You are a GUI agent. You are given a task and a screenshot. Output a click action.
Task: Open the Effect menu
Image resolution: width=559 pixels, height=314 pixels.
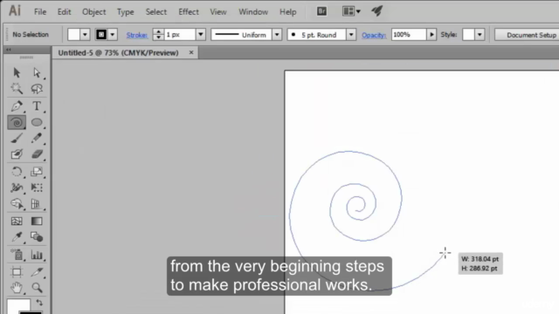pos(189,11)
